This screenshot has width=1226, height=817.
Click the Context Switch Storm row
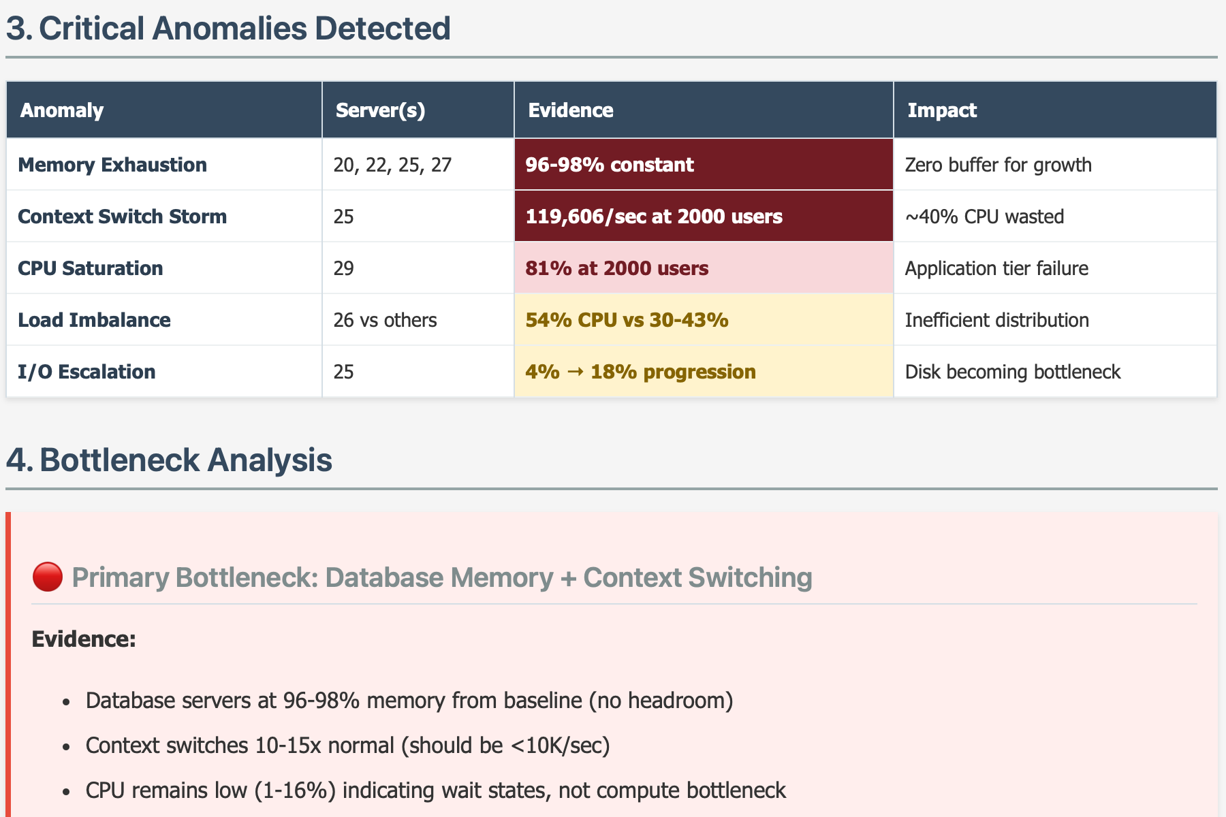pyautogui.click(x=123, y=217)
